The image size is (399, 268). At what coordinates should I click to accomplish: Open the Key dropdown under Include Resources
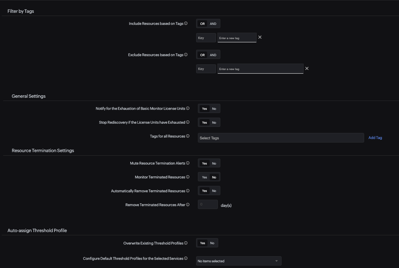206,37
